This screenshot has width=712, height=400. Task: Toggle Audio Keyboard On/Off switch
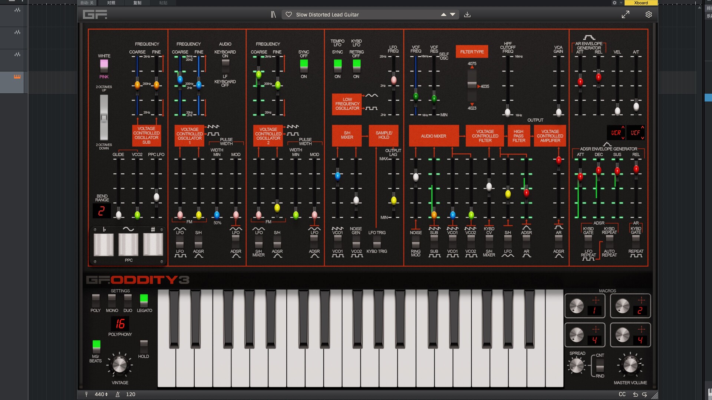(x=225, y=66)
